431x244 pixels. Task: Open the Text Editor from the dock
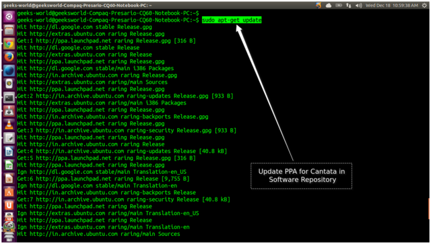coord(9,138)
